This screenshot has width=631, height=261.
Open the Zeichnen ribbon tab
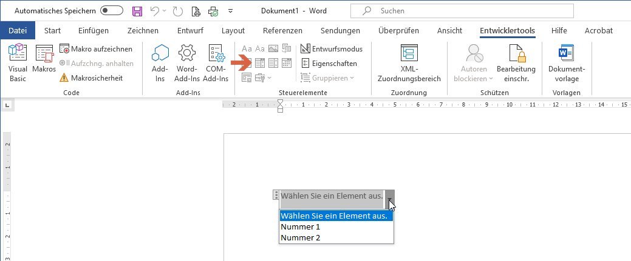point(143,30)
